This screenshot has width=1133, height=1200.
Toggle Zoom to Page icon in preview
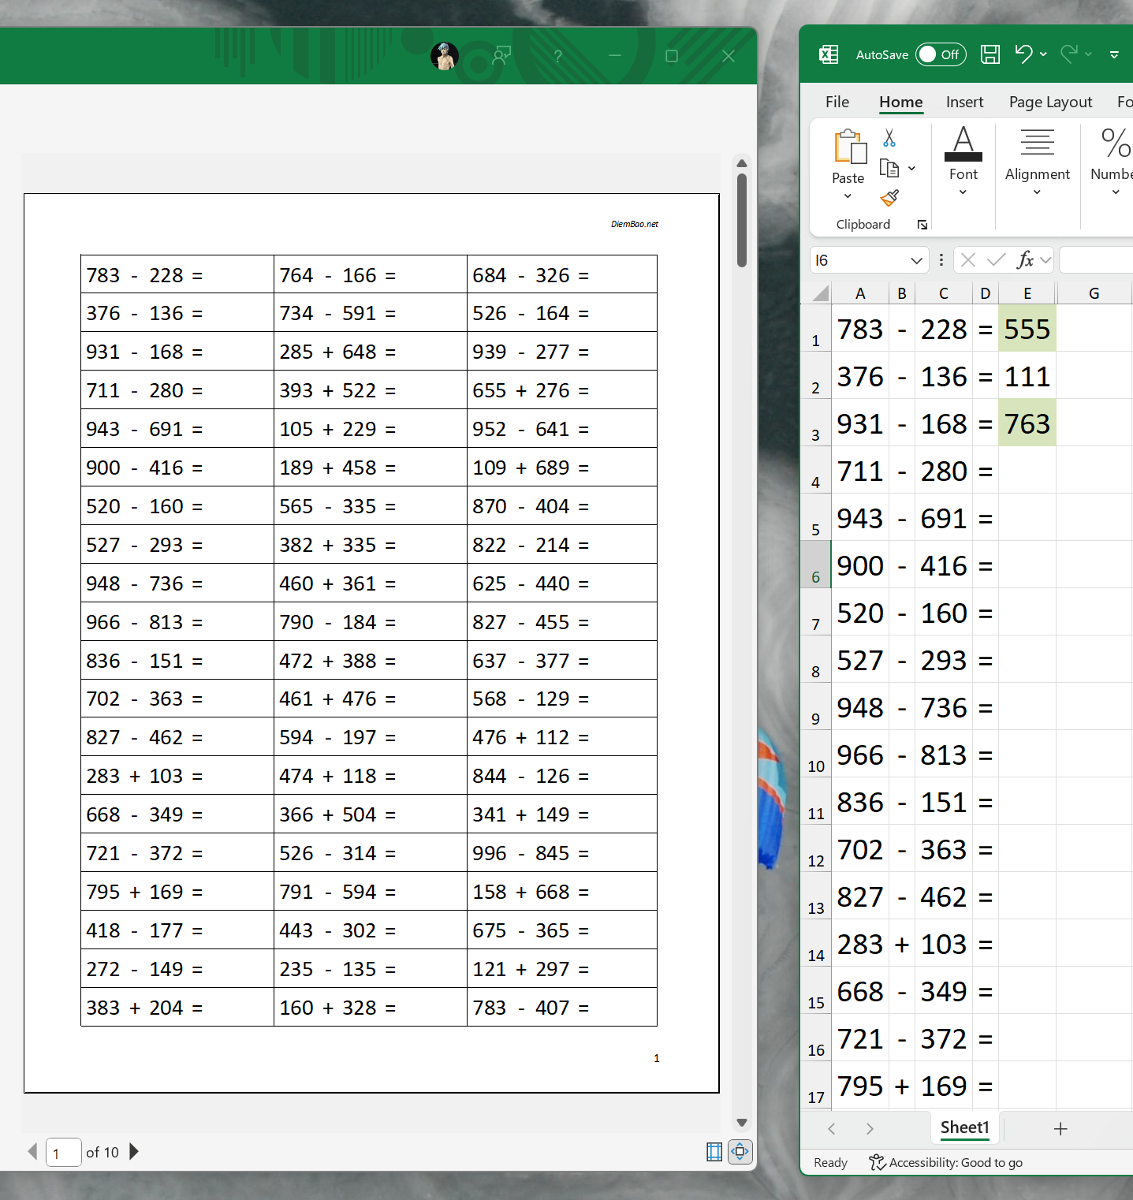coord(740,1152)
